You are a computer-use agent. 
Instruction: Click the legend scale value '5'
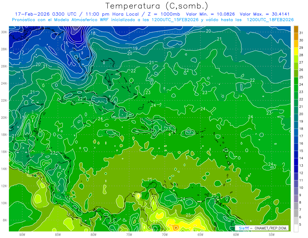[x=300, y=225]
